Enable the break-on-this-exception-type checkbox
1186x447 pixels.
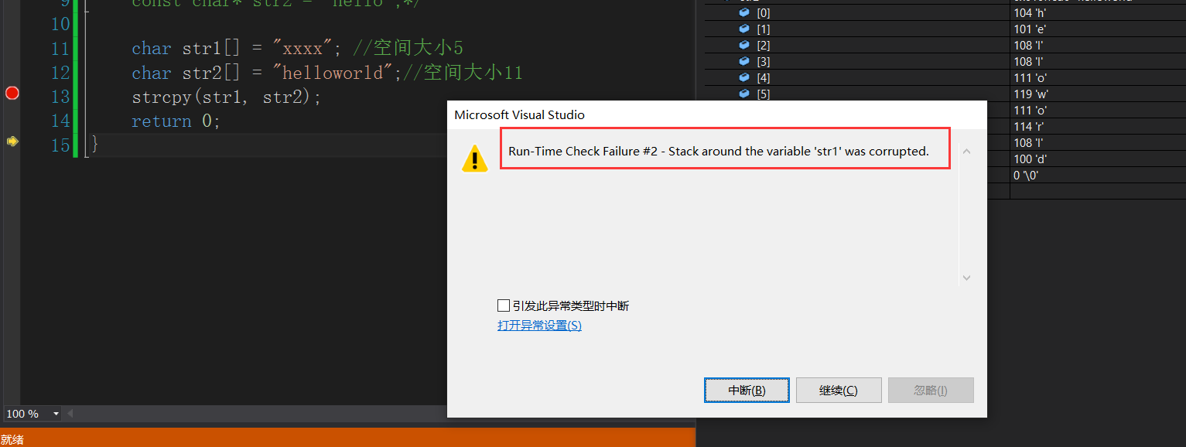point(504,305)
